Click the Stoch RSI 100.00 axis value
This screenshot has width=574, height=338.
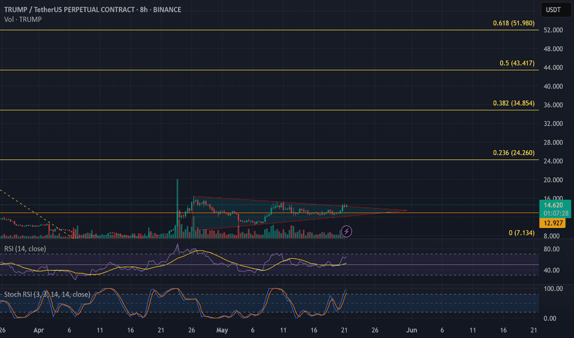coord(553,289)
